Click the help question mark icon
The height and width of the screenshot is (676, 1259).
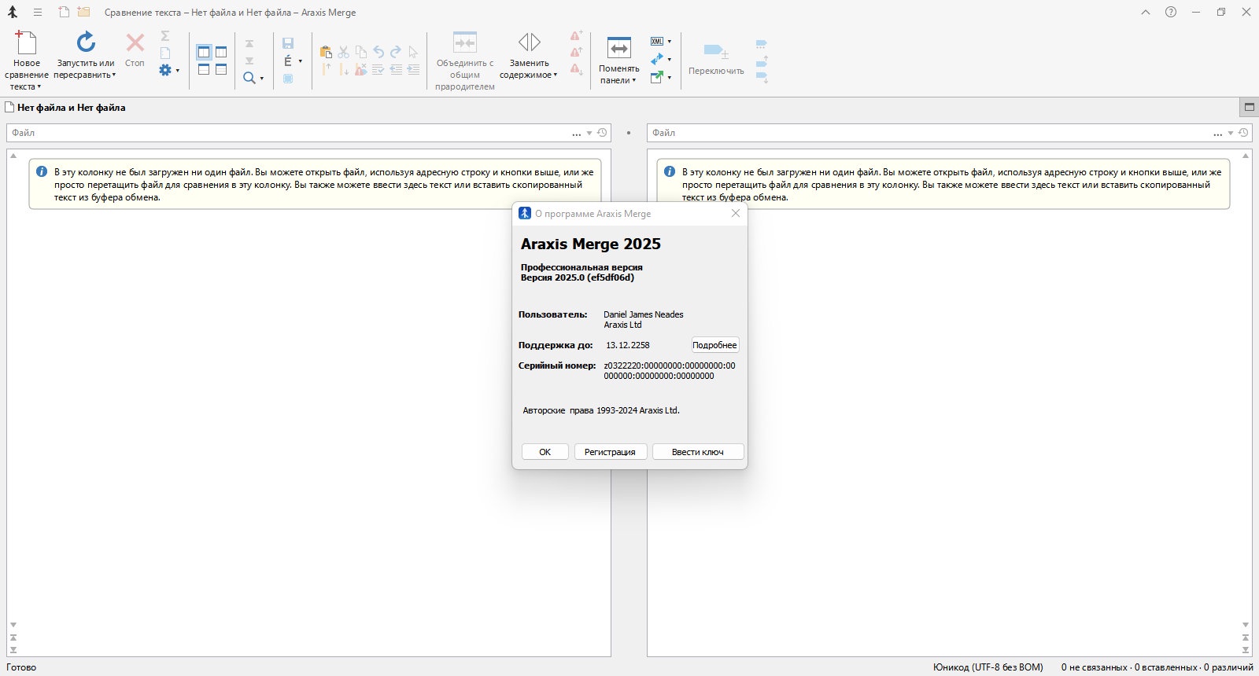1171,13
